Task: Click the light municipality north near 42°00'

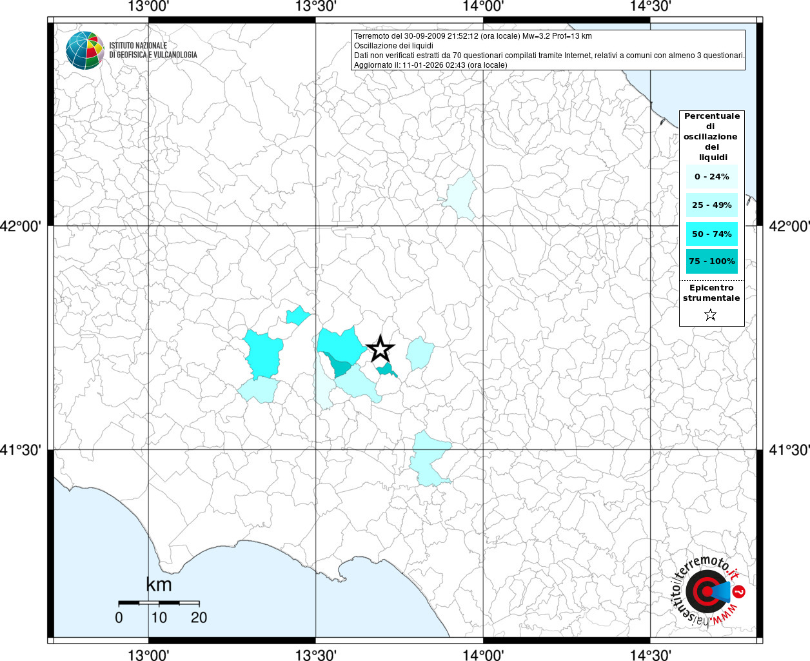Action: 462,198
